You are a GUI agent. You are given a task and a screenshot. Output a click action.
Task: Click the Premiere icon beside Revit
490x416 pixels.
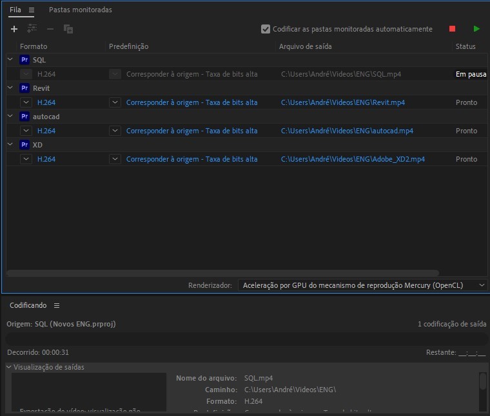point(25,88)
